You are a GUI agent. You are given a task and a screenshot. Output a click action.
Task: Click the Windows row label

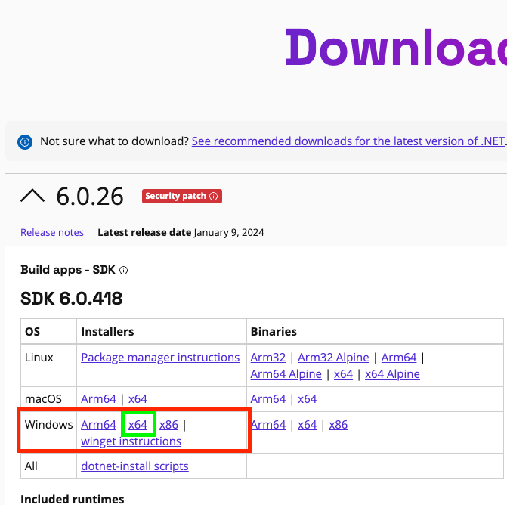click(49, 425)
